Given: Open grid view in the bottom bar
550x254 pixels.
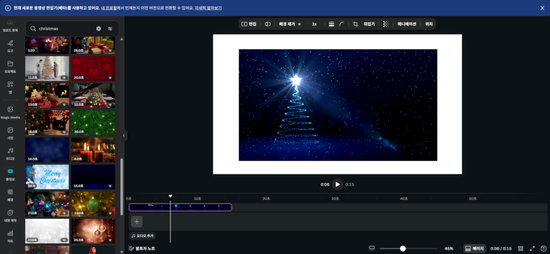Looking at the screenshot, I should click(x=521, y=248).
